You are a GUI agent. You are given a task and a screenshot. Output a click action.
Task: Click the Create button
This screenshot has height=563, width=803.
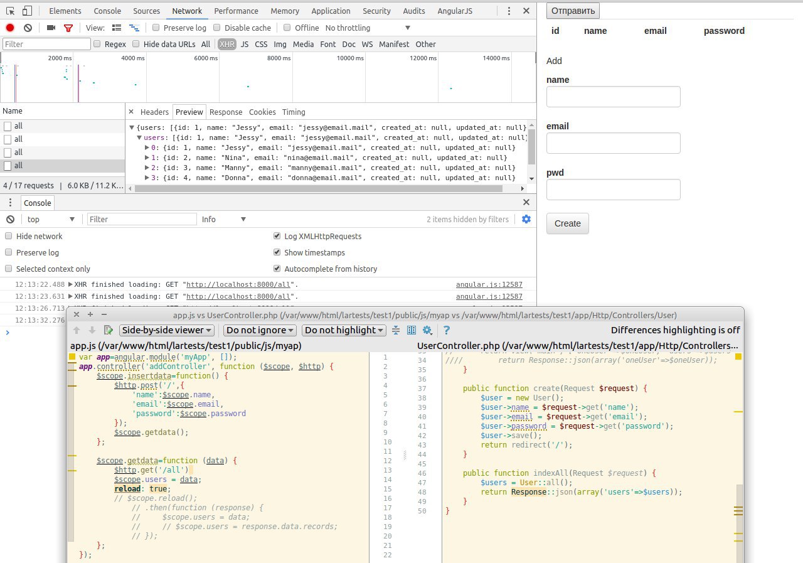[567, 223]
